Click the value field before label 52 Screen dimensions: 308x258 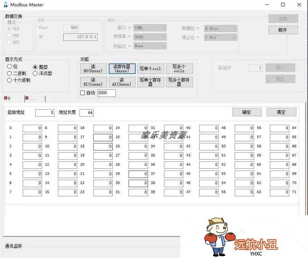[x=209, y=165]
